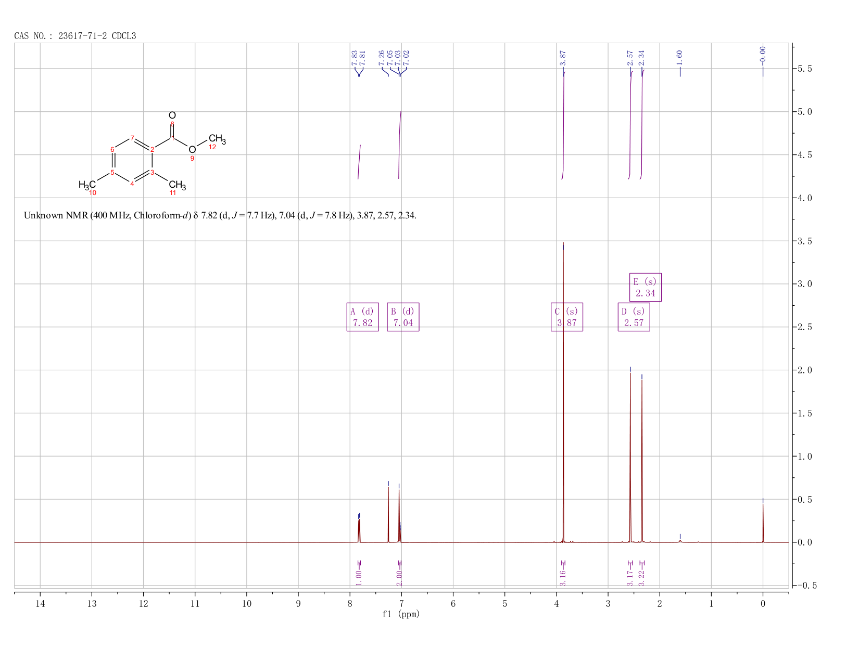This screenshot has height=663, width=859.
Task: Click the y-axis tick label 3.5
Action: pyautogui.click(x=805, y=241)
